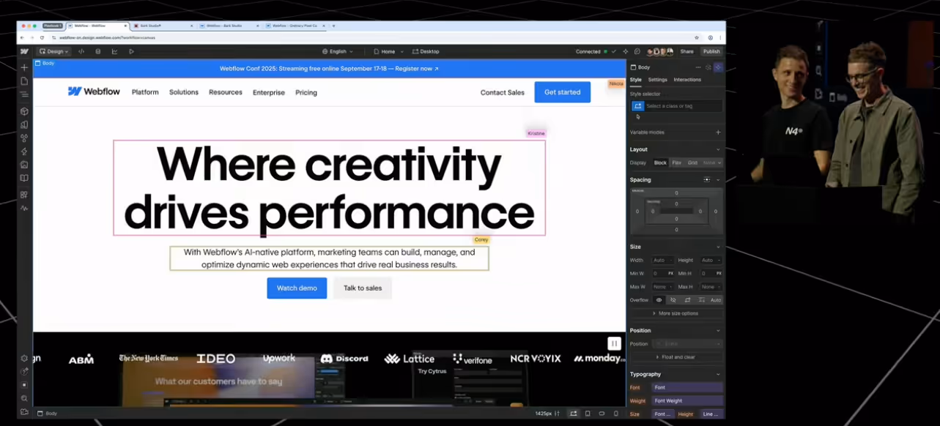Collapse the Size section
This screenshot has width=940, height=426.
(718, 247)
